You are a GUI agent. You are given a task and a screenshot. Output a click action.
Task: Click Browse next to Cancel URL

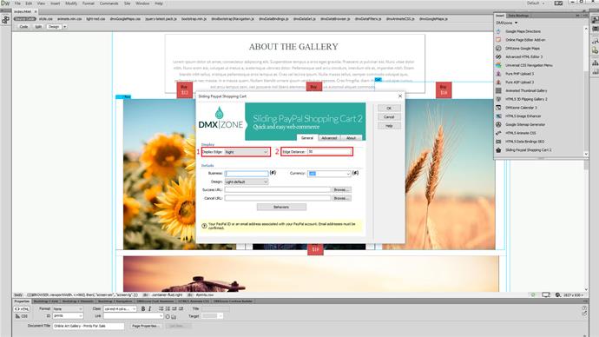[341, 198]
